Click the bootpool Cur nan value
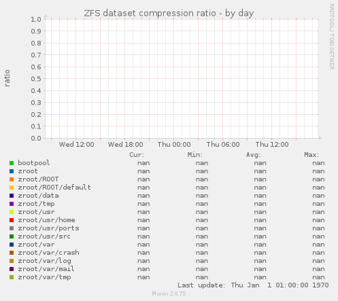Screen dimensions: 338x301 (x=143, y=163)
